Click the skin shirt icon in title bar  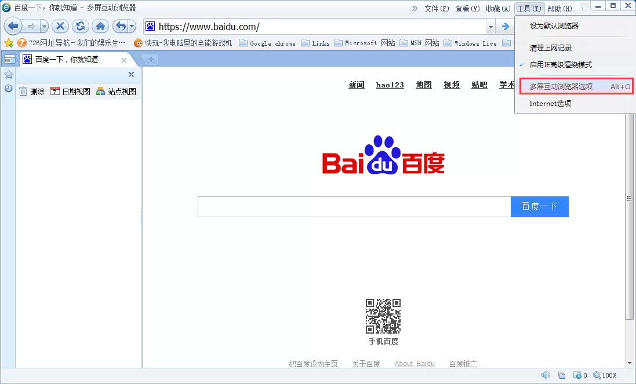point(584,6)
